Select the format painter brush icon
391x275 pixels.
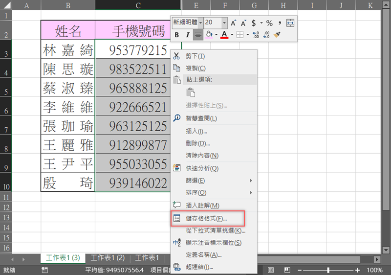tap(277, 35)
